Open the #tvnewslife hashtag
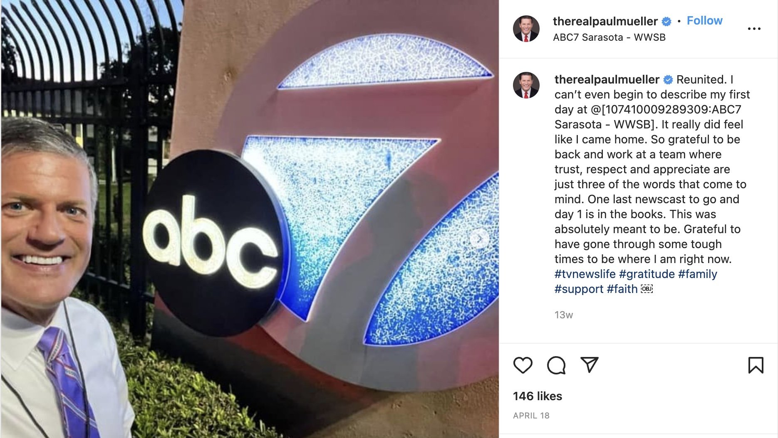The height and width of the screenshot is (438, 778). point(585,274)
